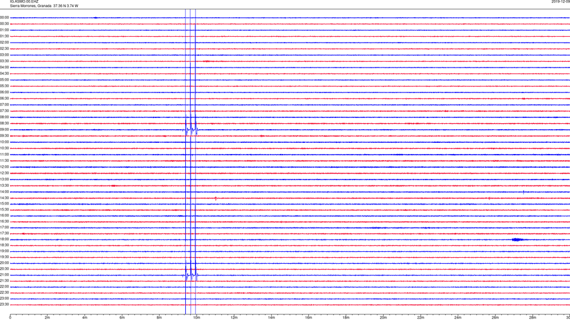
Task: Click the 'Sierra Morrones, Granada 37.36 N 3.74 W' header
Action: coord(44,6)
